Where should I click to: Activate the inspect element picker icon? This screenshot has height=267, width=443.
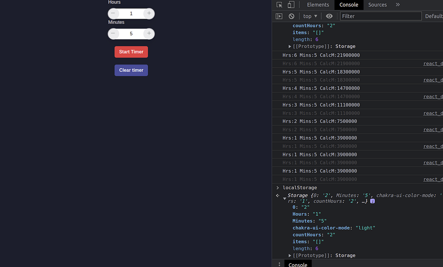coord(280,5)
